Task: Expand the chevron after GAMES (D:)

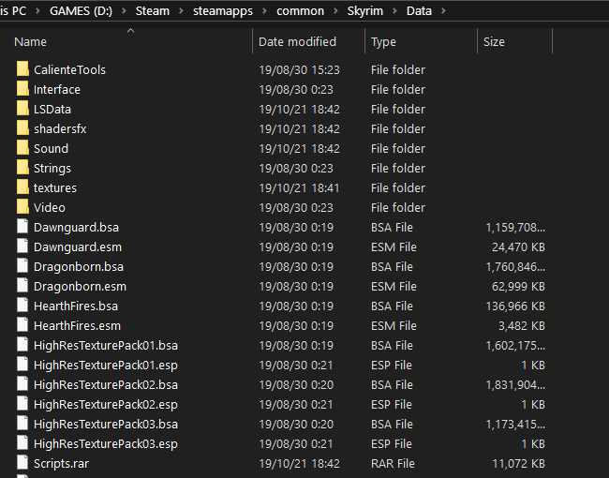Action: tap(124, 11)
